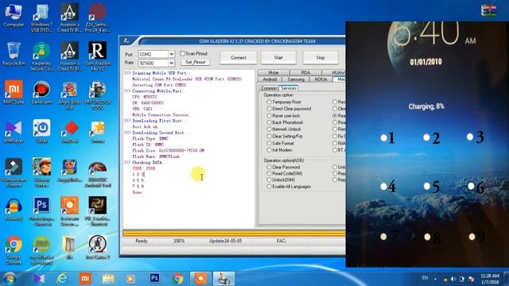Switch to the Samsung tab

click(x=296, y=79)
